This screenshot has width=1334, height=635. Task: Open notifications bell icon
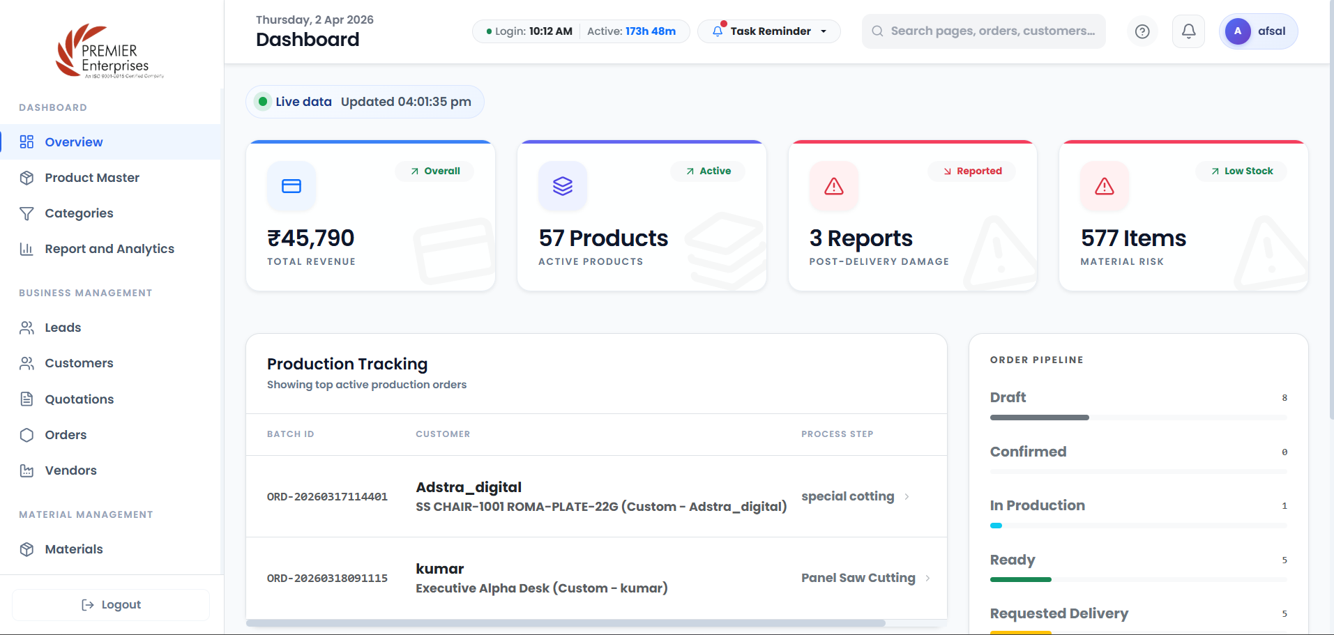[1188, 31]
